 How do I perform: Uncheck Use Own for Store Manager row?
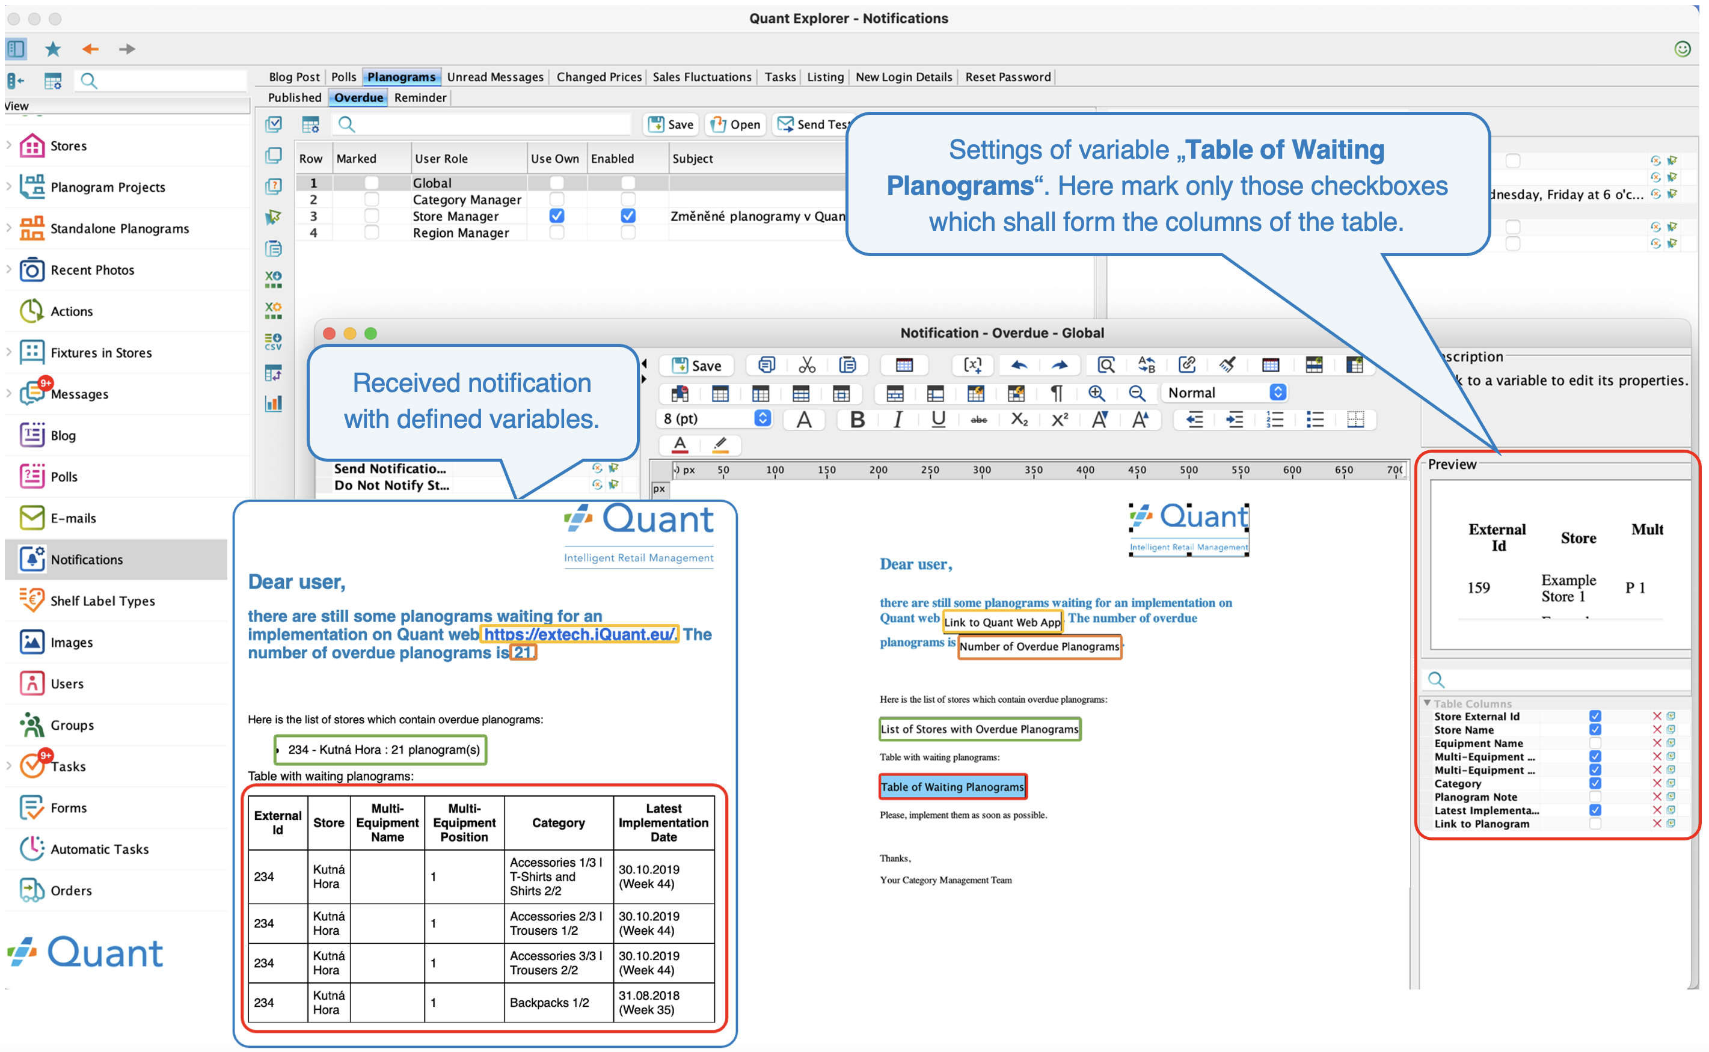(557, 216)
